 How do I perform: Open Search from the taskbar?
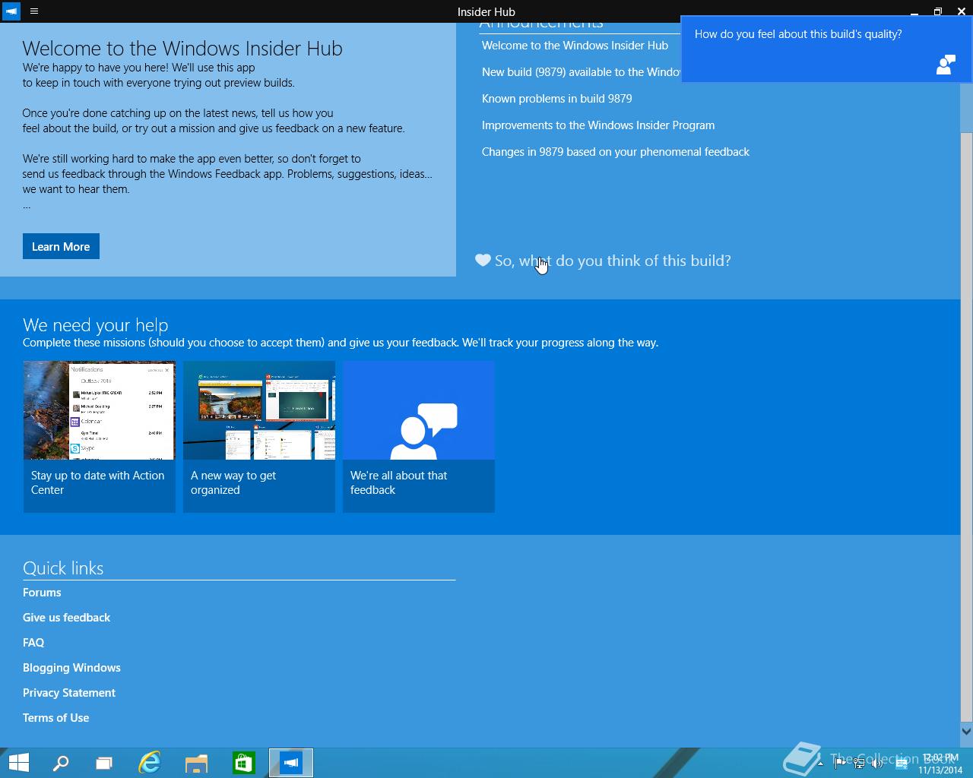(61, 763)
